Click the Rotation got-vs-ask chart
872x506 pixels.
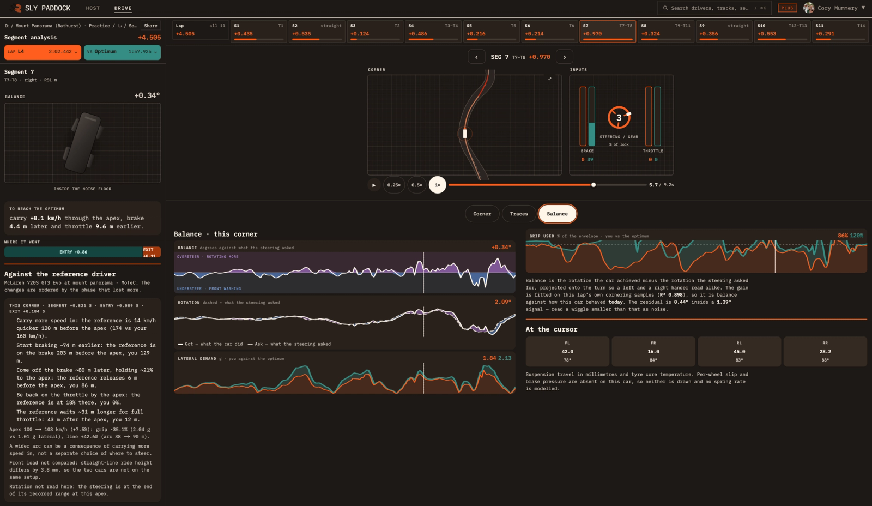point(344,322)
